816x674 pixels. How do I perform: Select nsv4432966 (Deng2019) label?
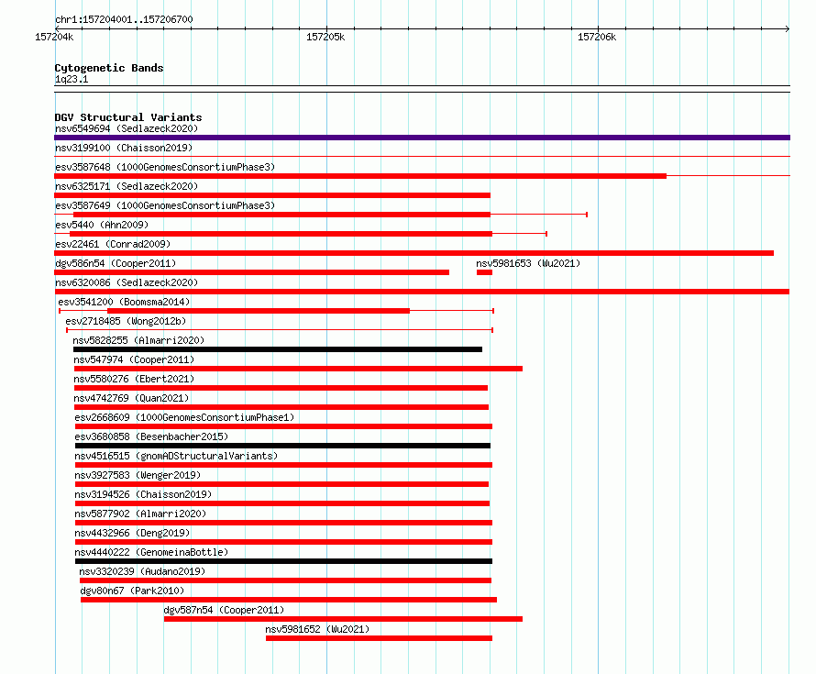tap(132, 533)
